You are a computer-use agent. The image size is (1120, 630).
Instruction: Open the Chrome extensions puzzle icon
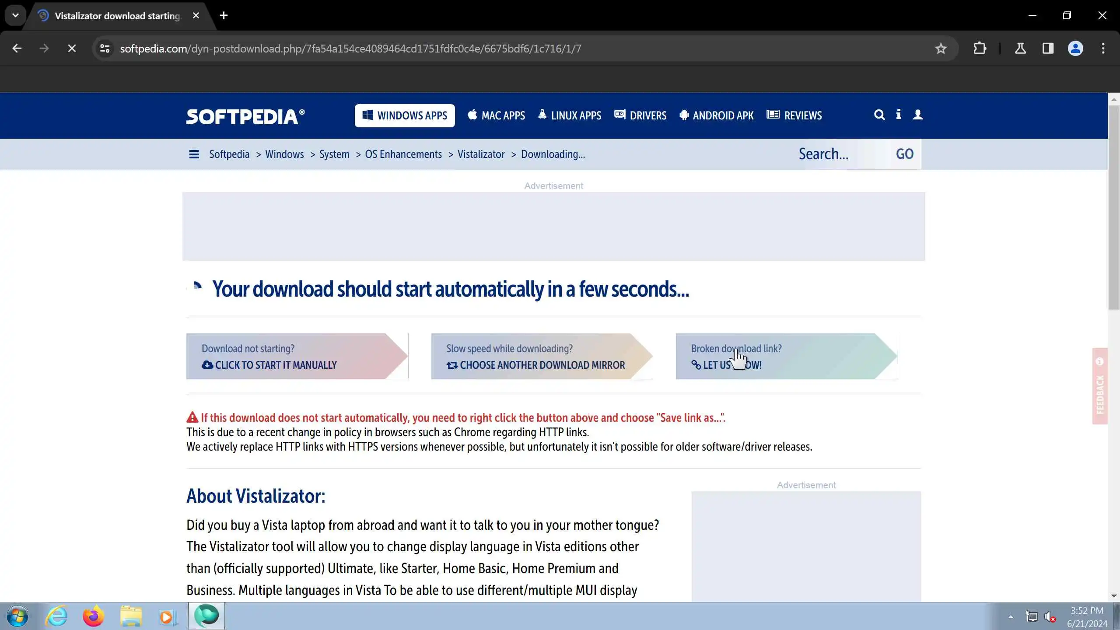[980, 49]
